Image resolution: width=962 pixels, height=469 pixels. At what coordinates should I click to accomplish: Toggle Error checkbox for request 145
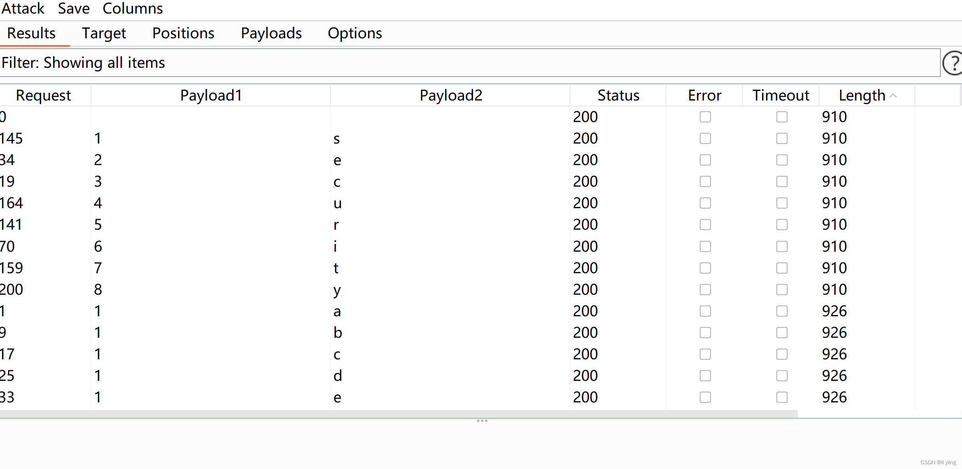point(705,138)
